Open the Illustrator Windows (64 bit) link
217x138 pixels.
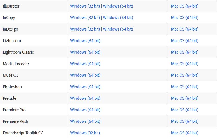pos(118,6)
